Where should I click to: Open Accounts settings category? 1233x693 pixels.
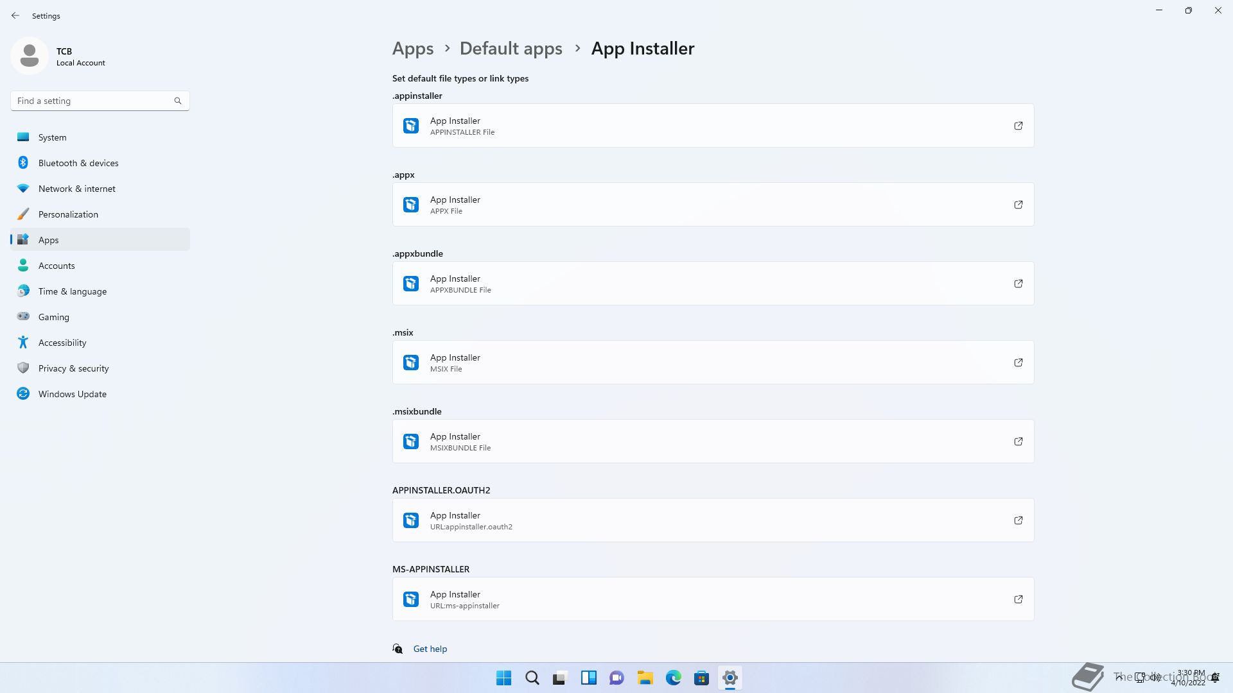[100, 266]
